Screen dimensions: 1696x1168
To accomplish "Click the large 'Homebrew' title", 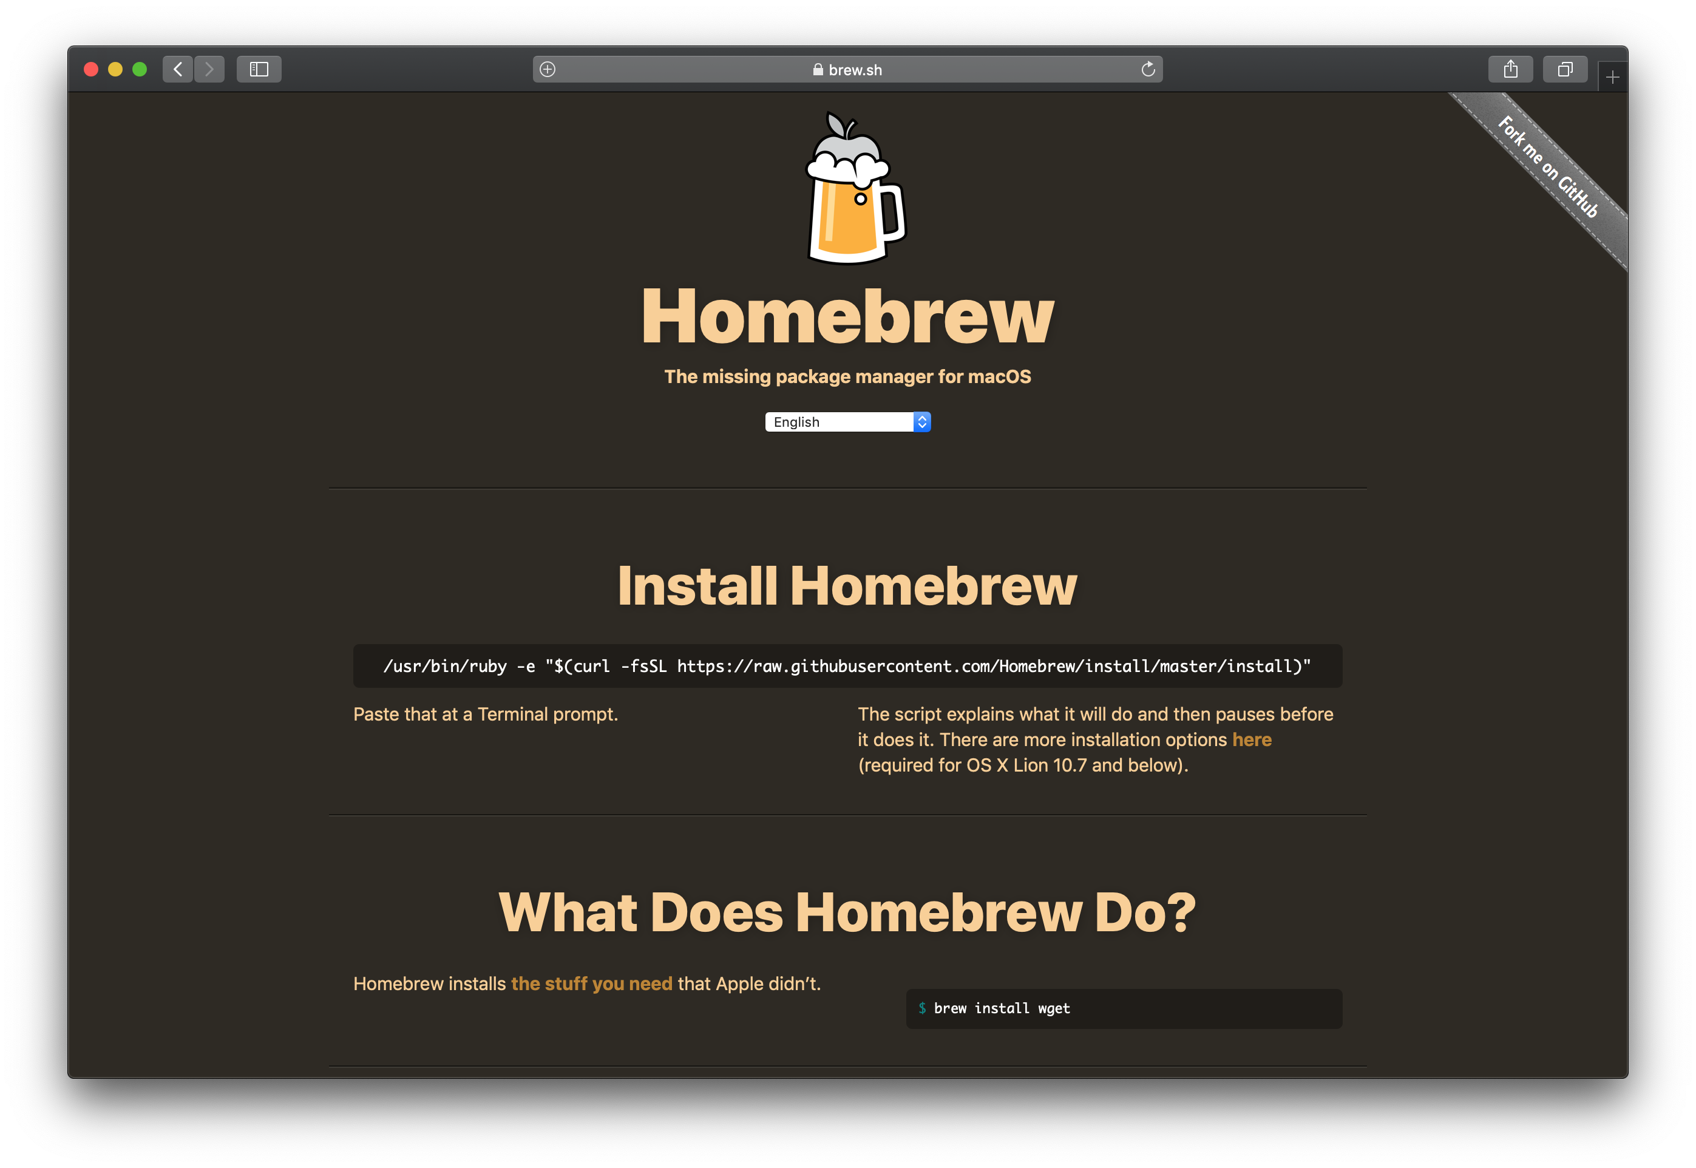I will click(847, 316).
